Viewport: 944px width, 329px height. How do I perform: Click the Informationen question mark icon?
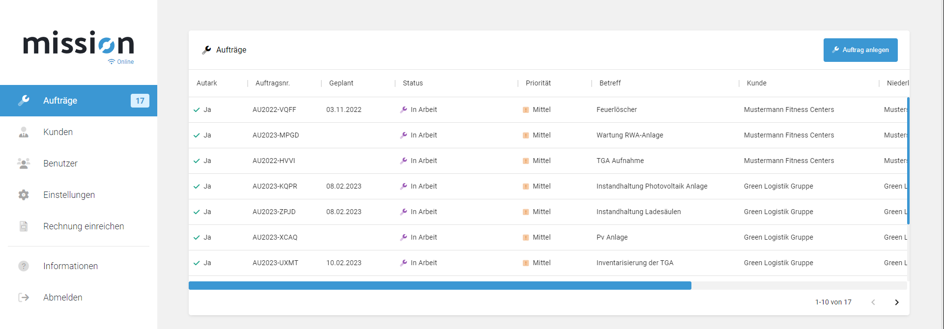[x=24, y=266]
